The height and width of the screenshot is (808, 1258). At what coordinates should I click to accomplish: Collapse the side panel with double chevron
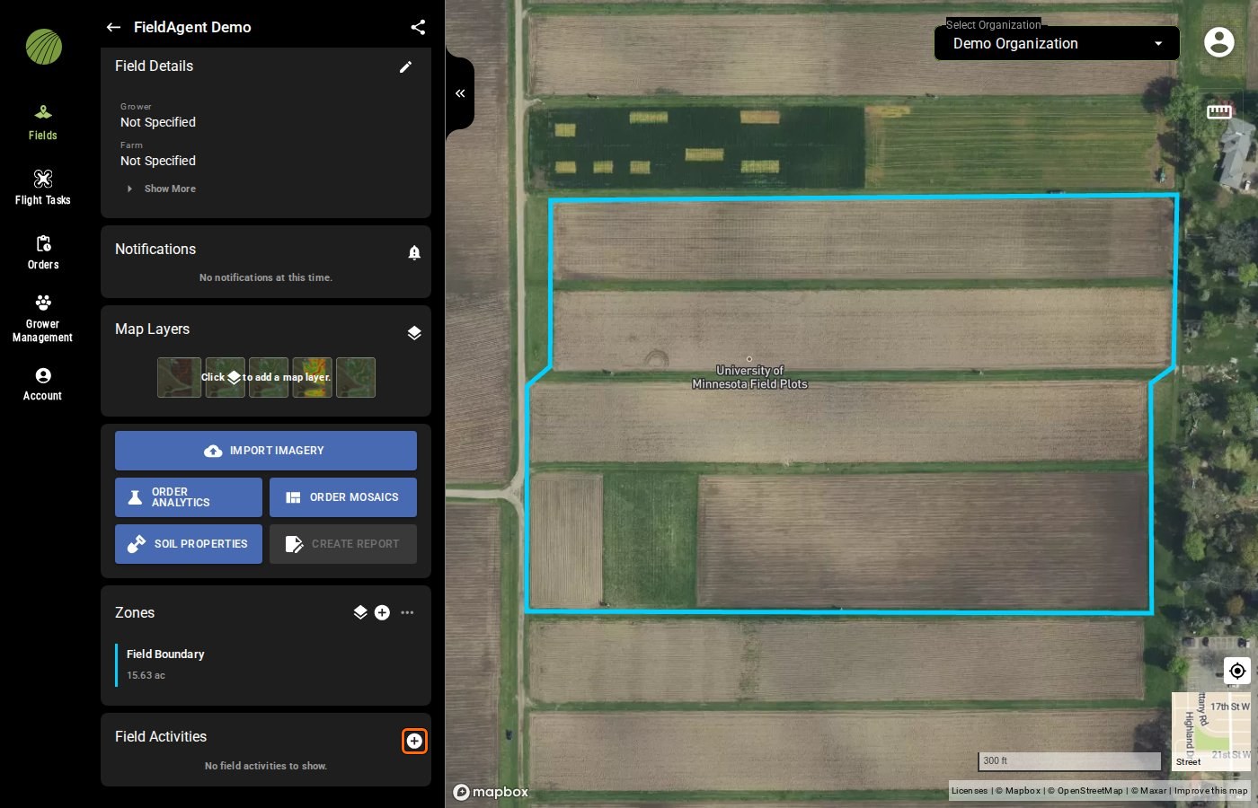pyautogui.click(x=460, y=93)
